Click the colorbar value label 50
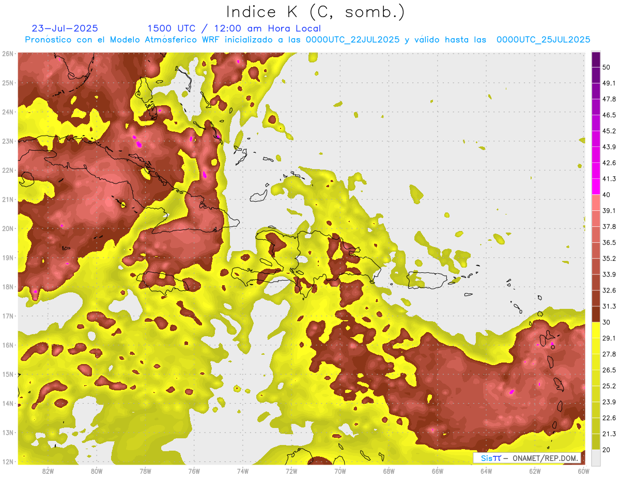 [607, 67]
